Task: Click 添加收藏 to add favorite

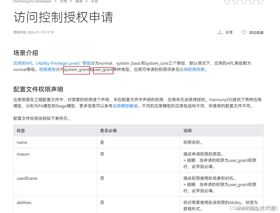Action: (256, 33)
